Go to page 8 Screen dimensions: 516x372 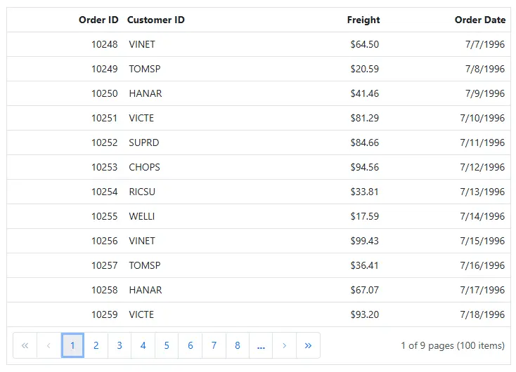click(238, 345)
